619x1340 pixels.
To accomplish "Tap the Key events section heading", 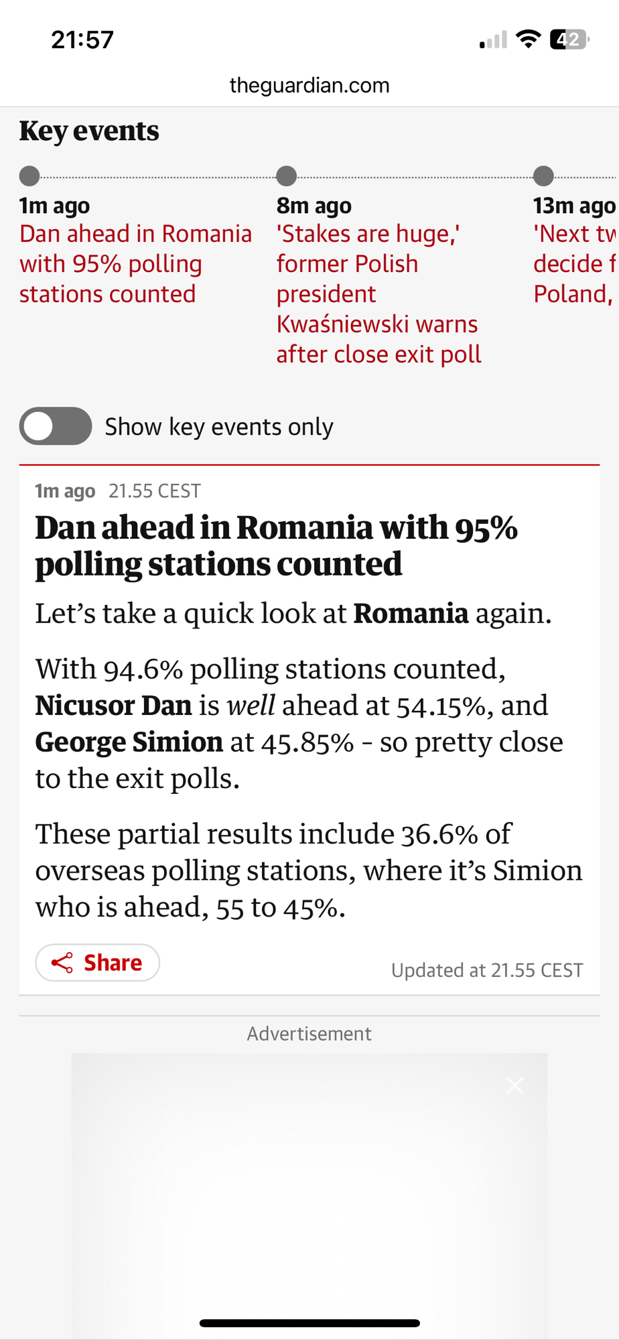I will [x=89, y=131].
